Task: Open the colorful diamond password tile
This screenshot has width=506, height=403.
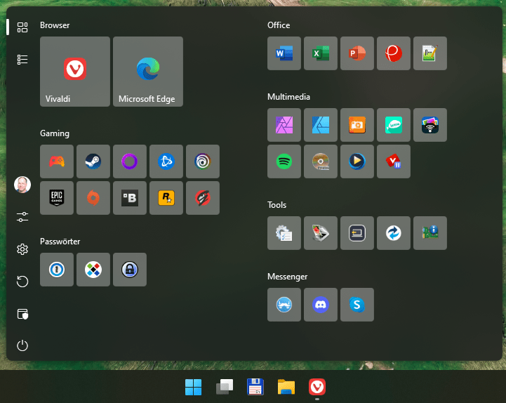Action: point(93,270)
